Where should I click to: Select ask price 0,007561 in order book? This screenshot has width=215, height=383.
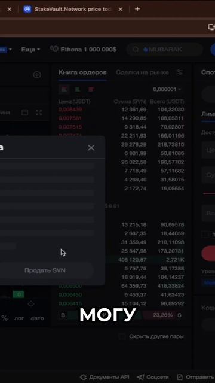click(70, 118)
